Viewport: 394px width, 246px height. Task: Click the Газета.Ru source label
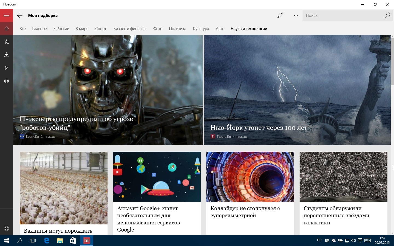[x=224, y=137]
